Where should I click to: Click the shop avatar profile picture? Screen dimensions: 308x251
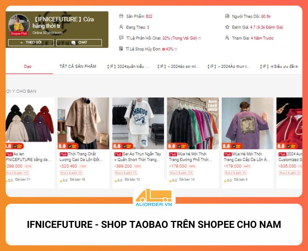tap(19, 24)
